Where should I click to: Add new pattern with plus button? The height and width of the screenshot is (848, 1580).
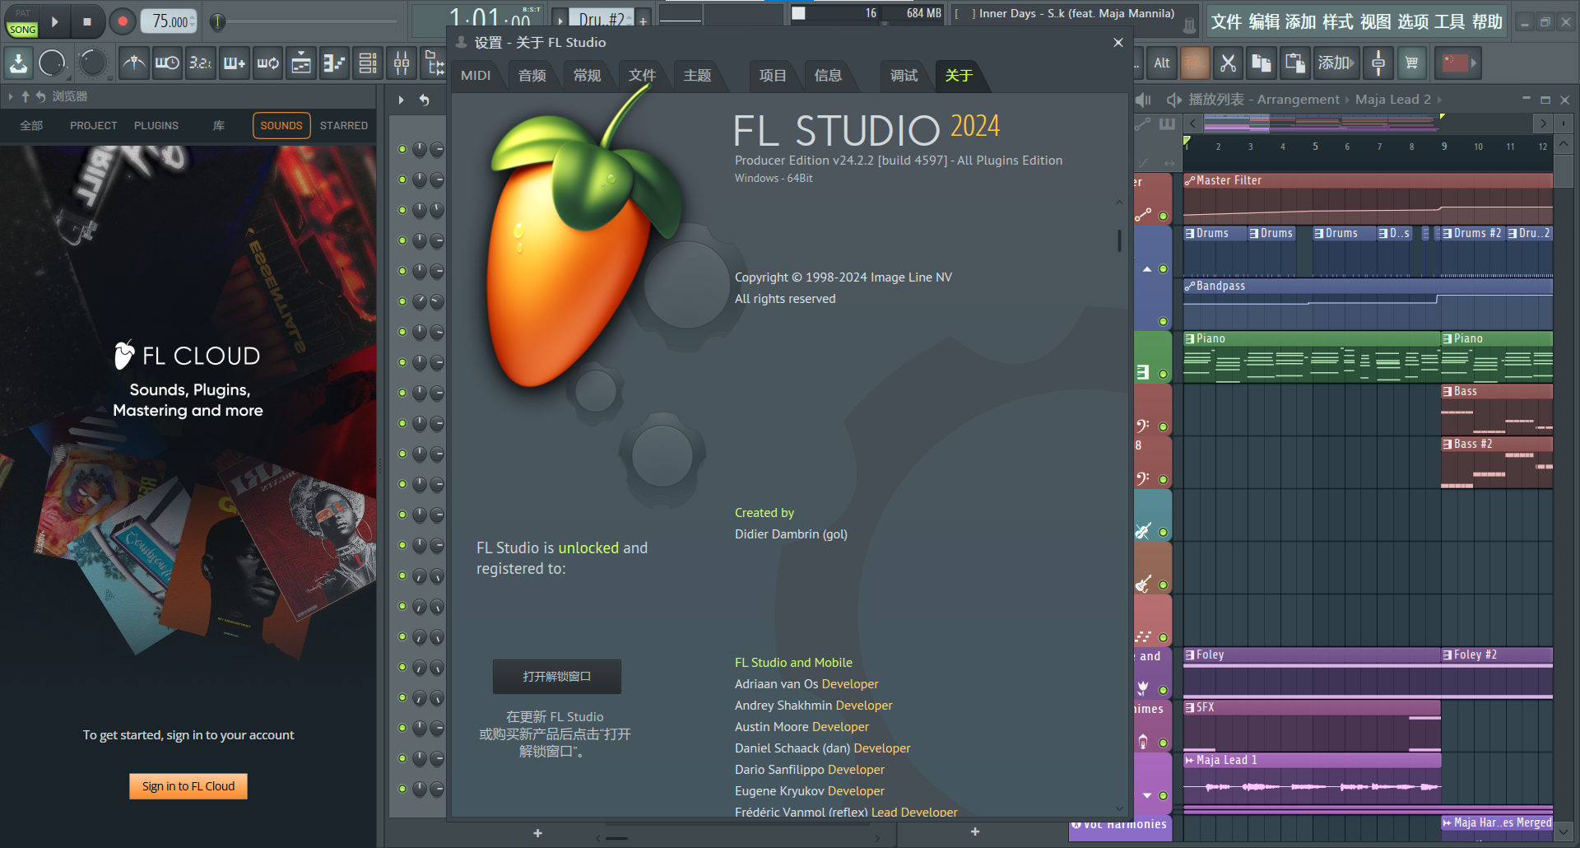coord(644,21)
